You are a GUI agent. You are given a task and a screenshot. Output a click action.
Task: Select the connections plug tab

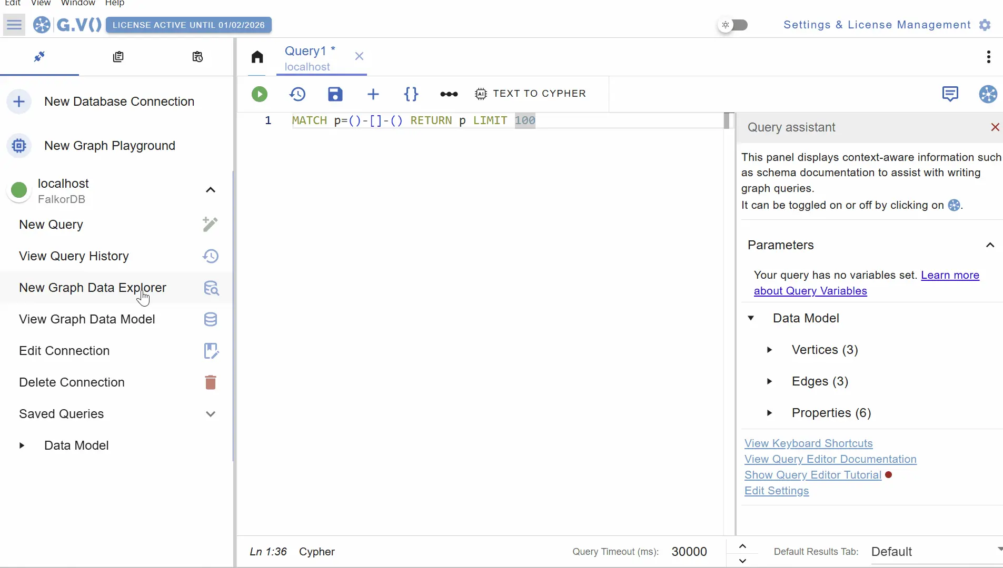pos(39,56)
